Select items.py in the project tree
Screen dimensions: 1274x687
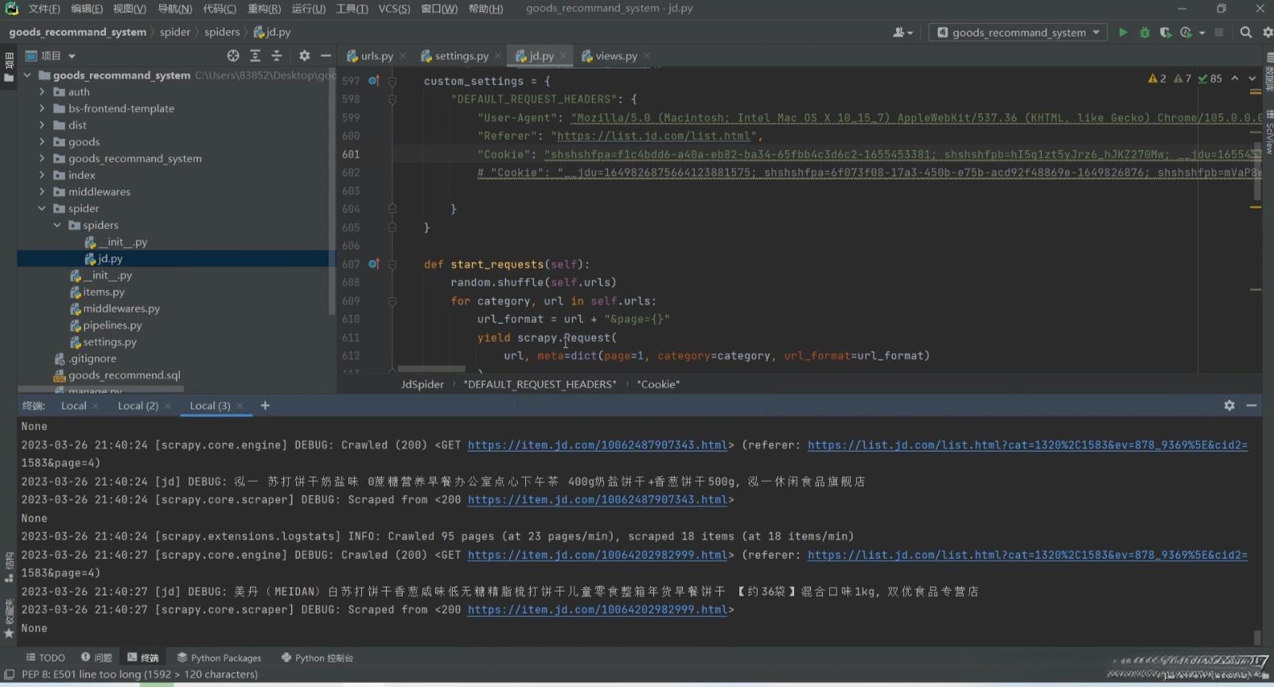(x=103, y=292)
